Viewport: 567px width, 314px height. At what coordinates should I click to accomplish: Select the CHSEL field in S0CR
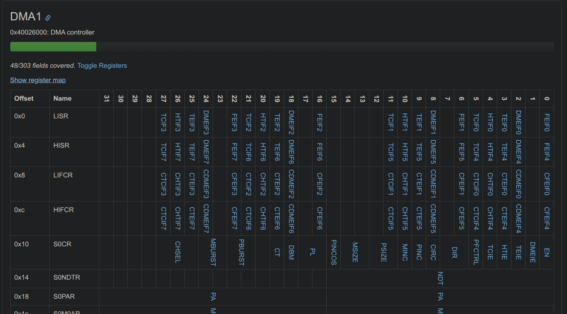coord(178,252)
